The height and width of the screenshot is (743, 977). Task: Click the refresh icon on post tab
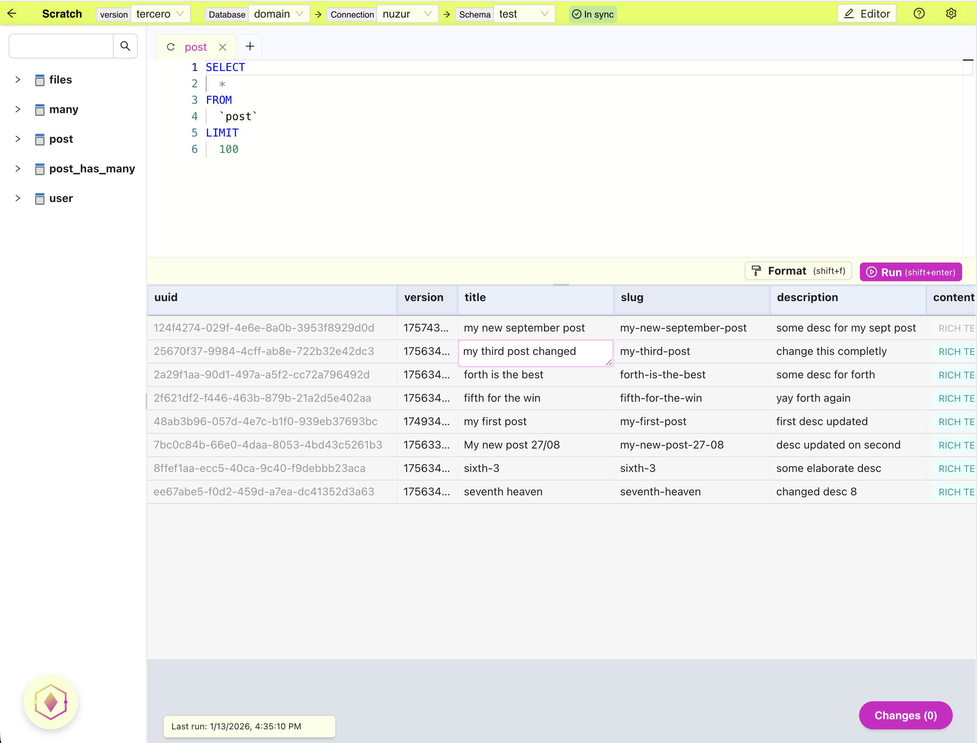pyautogui.click(x=170, y=47)
